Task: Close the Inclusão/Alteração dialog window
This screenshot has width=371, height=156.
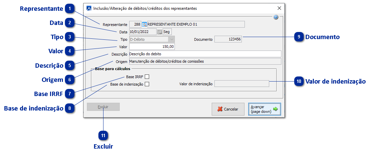Action: [x=279, y=8]
